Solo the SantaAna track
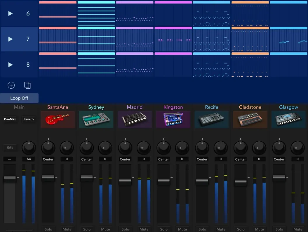The image size is (308, 232). pyautogui.click(x=48, y=229)
